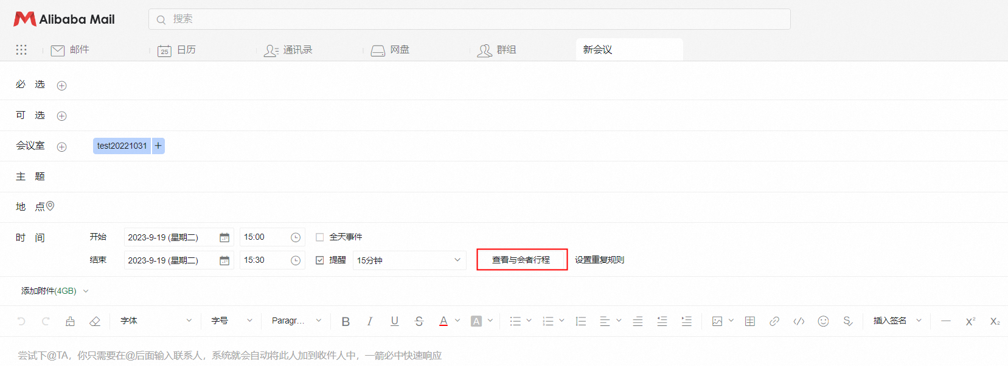The height and width of the screenshot is (366, 1008).
Task: Toggle underline formatting
Action: (395, 321)
